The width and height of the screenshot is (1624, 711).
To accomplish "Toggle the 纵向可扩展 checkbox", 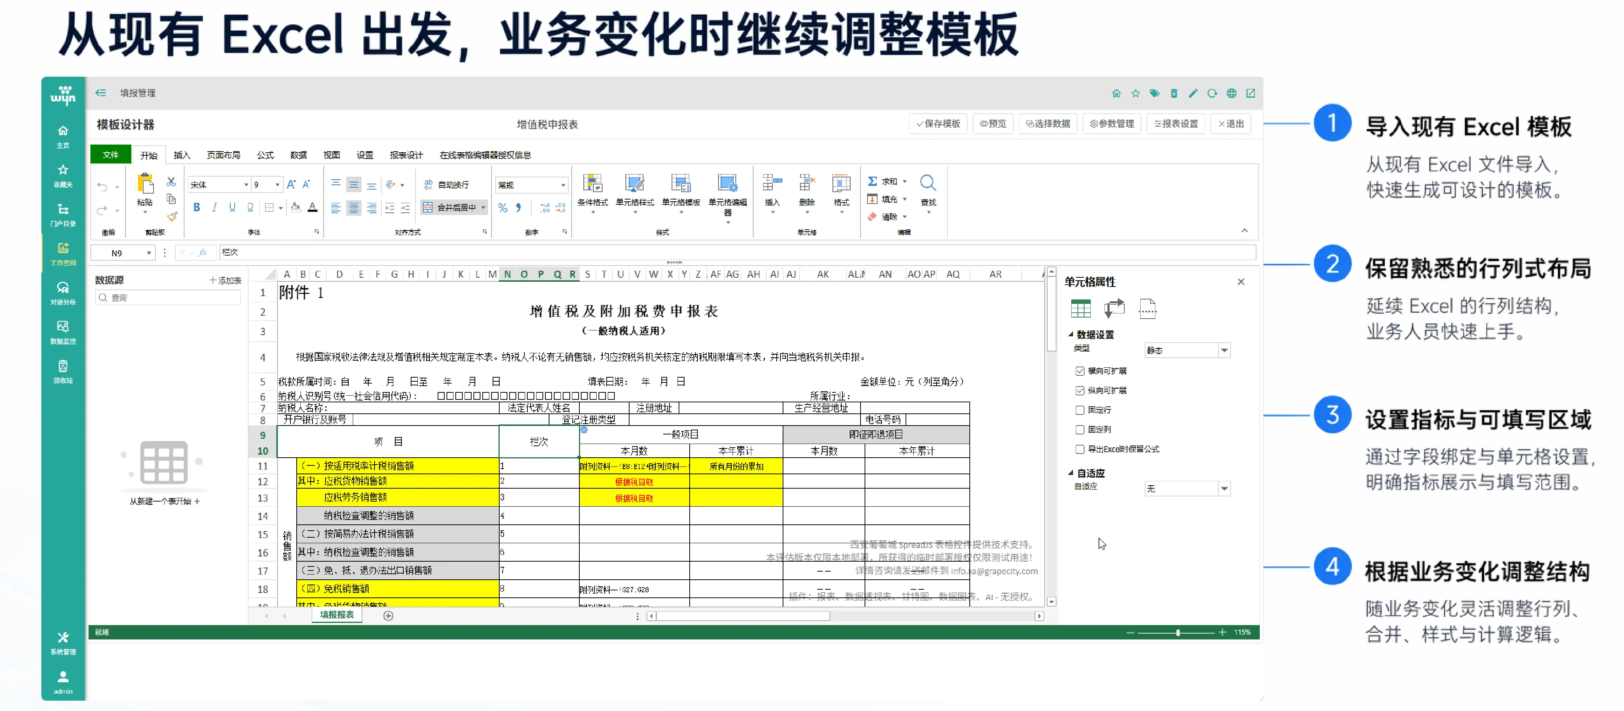I will click(1080, 391).
